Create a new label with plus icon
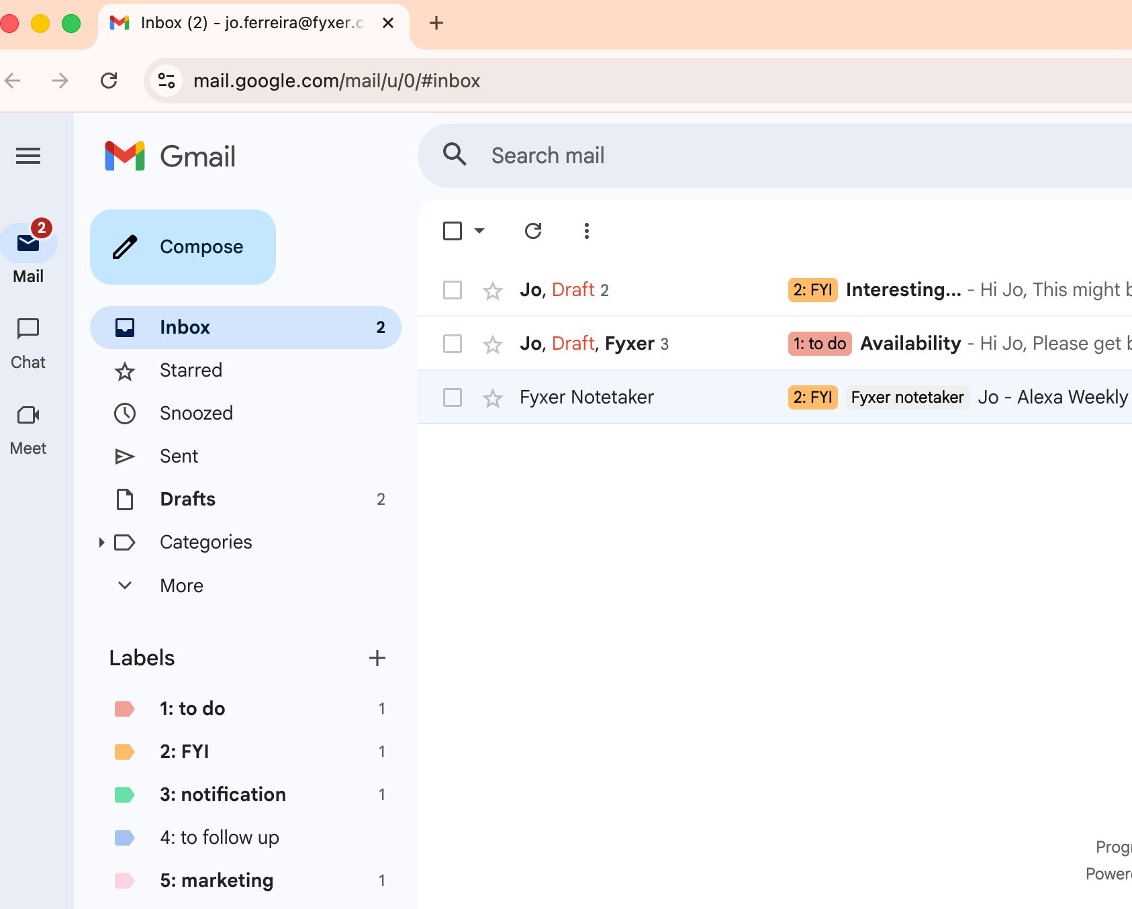Viewport: 1132px width, 909px height. click(x=377, y=658)
